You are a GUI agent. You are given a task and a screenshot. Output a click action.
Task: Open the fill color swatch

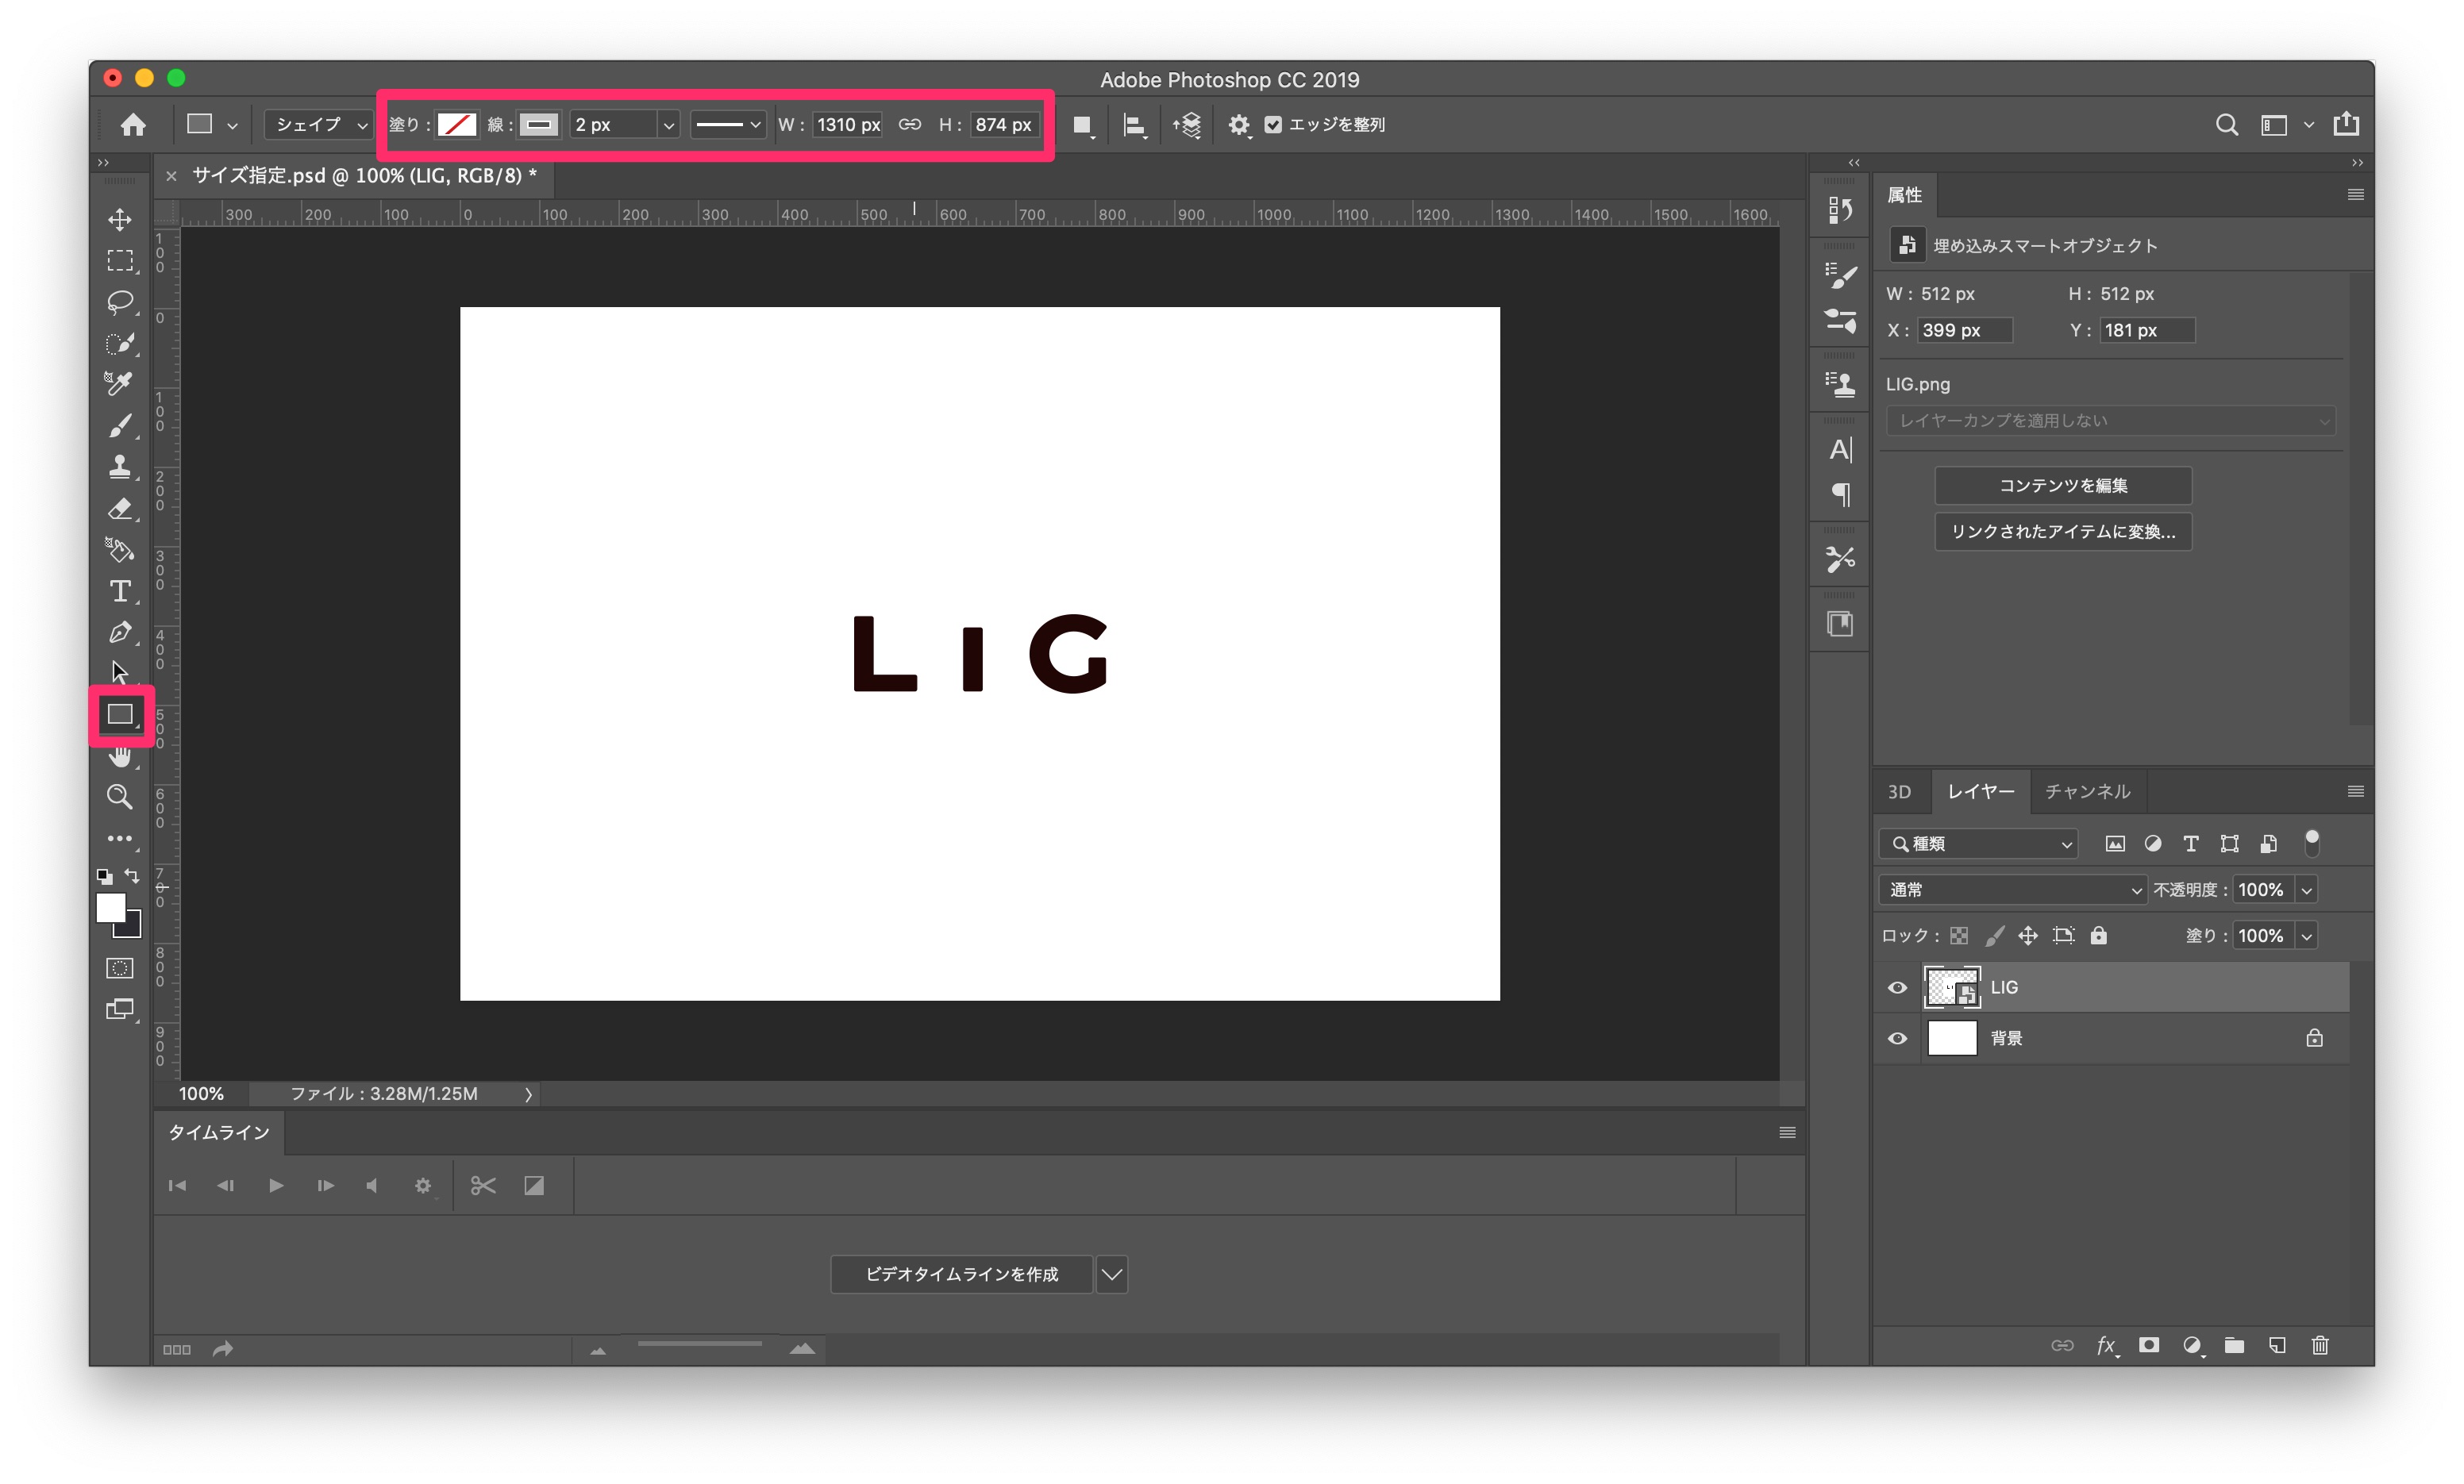click(457, 125)
